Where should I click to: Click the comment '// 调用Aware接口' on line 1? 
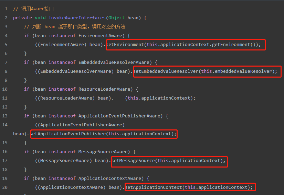(x=33, y=9)
